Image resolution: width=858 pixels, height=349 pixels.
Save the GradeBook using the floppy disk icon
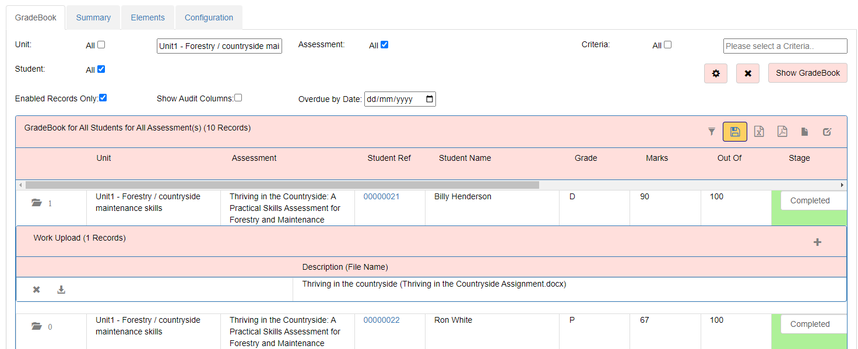pyautogui.click(x=734, y=132)
